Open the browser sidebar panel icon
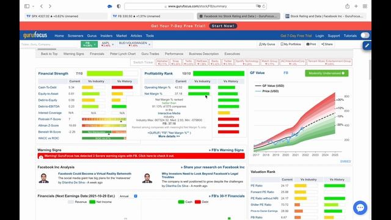The image size is (391, 220). click(27, 6)
